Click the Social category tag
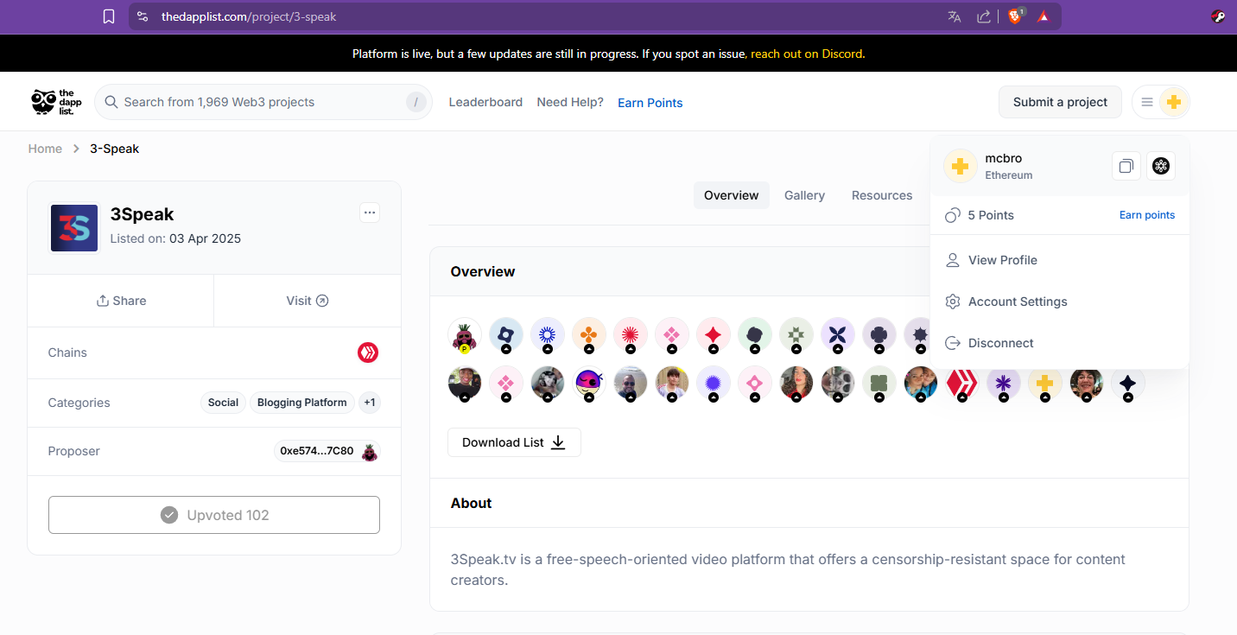1237x635 pixels. tap(223, 403)
